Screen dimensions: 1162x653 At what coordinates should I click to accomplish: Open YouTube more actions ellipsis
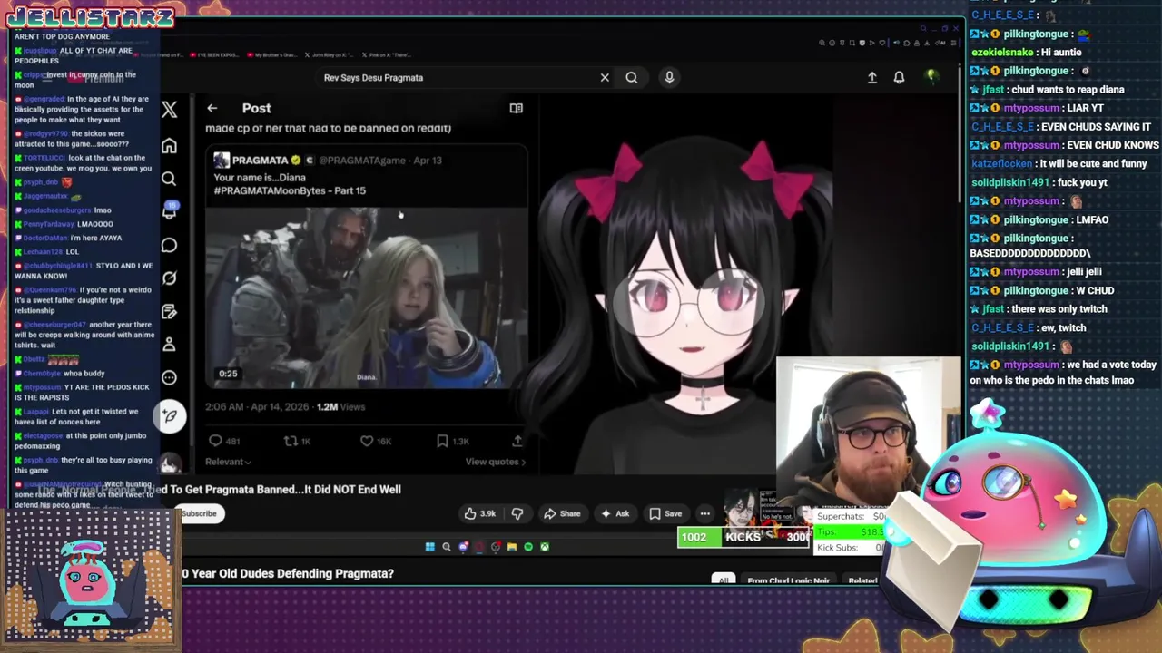click(704, 513)
